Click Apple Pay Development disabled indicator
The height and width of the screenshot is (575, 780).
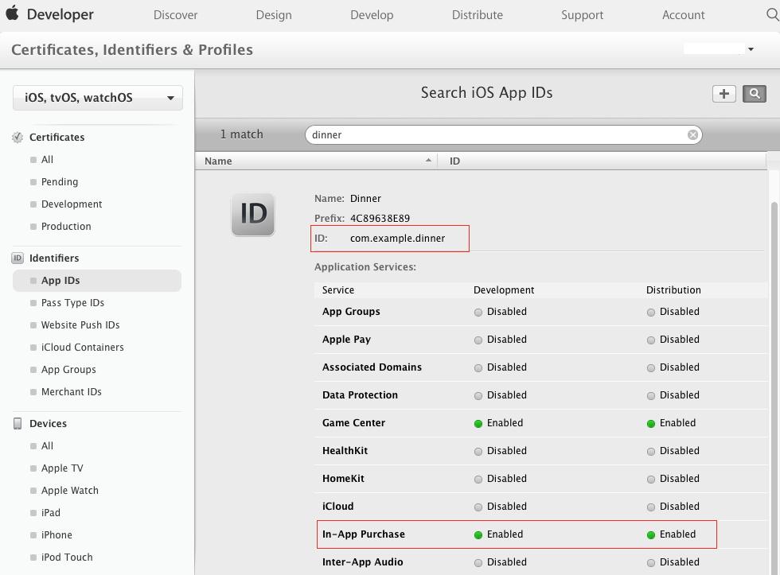478,340
